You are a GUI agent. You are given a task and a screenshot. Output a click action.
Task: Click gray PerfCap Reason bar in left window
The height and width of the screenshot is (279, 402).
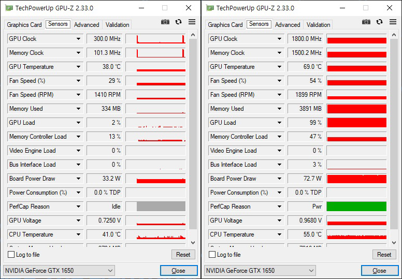click(161, 207)
